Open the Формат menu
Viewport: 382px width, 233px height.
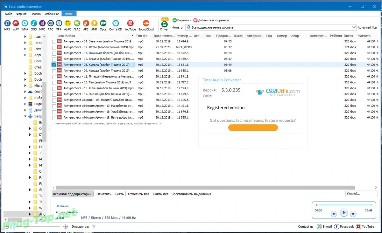point(21,14)
